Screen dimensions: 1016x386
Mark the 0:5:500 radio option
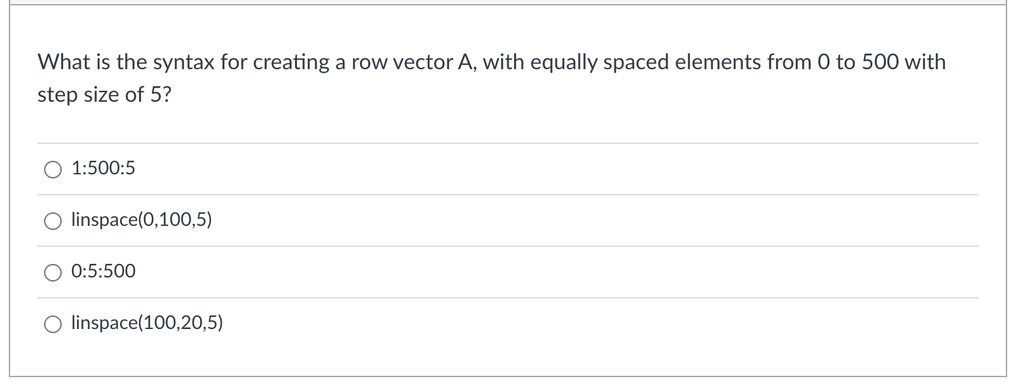click(x=53, y=273)
